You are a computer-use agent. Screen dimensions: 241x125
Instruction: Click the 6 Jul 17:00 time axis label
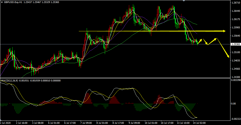70,123
